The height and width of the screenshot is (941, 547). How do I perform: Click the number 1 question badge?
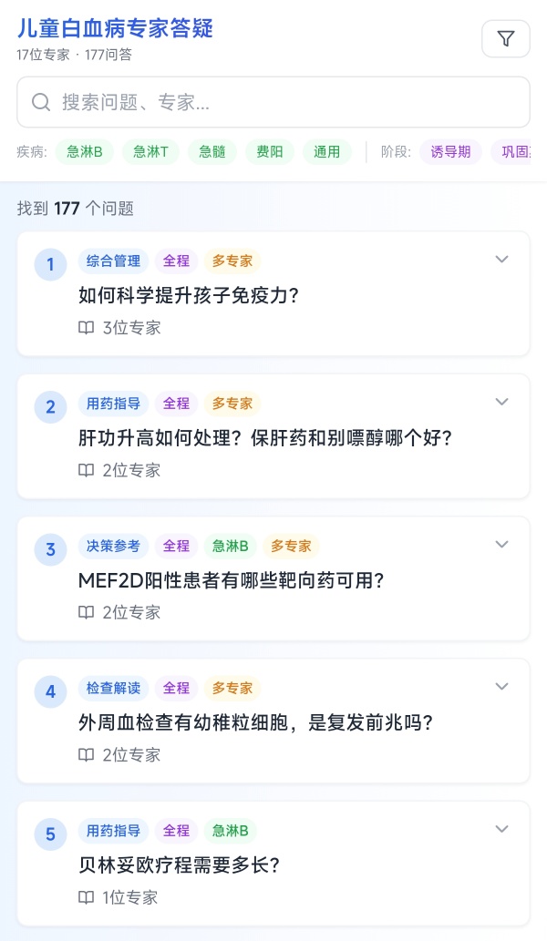pyautogui.click(x=50, y=265)
